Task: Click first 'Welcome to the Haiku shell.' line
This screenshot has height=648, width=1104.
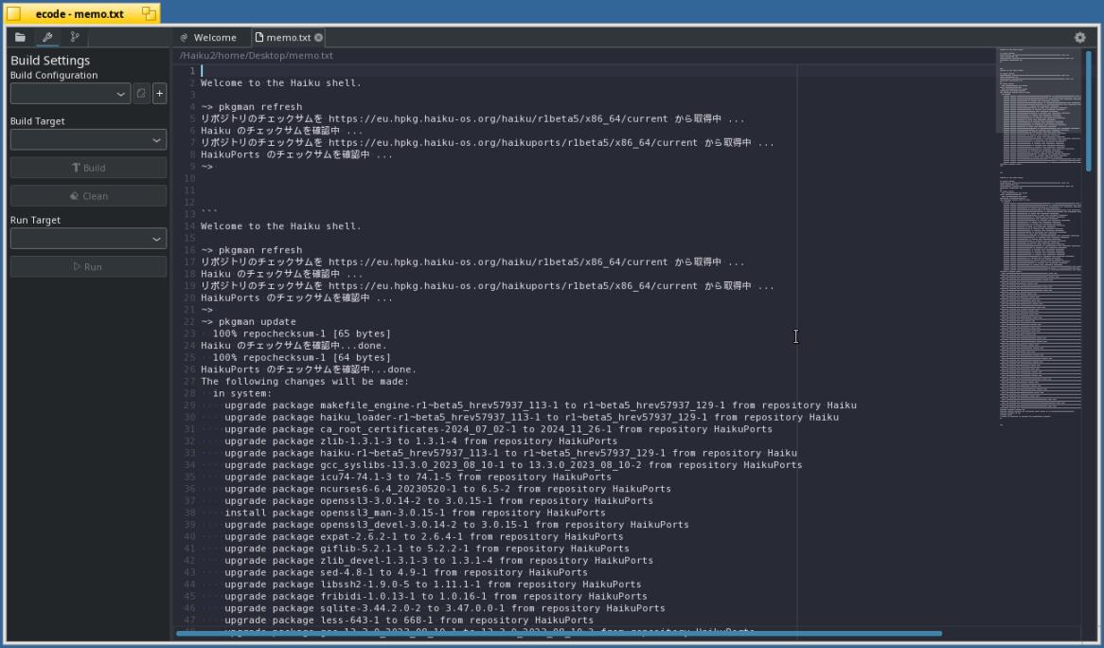Action: point(281,83)
